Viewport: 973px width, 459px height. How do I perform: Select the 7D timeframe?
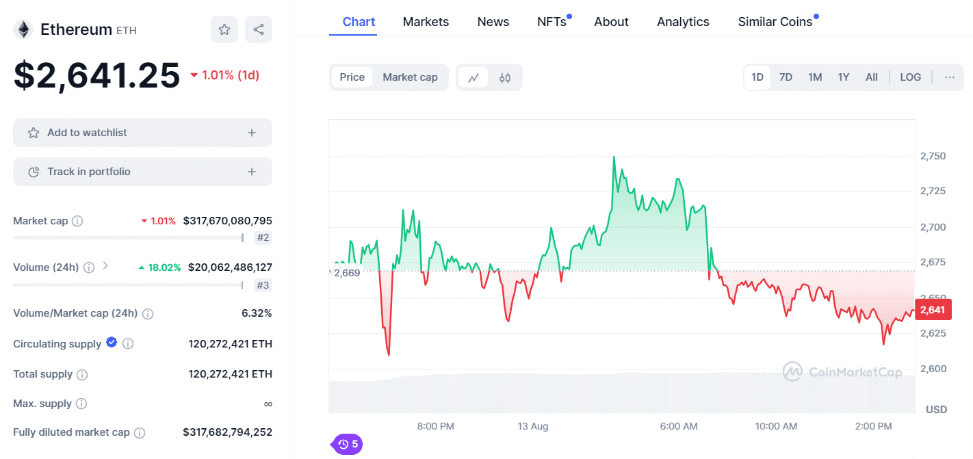pos(786,77)
